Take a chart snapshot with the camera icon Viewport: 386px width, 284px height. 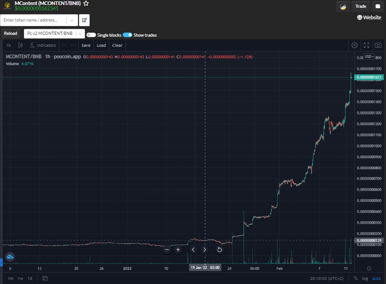tap(378, 45)
